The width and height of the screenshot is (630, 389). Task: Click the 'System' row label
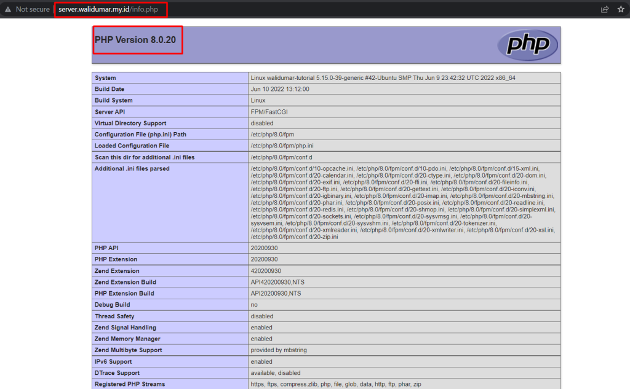pos(105,78)
